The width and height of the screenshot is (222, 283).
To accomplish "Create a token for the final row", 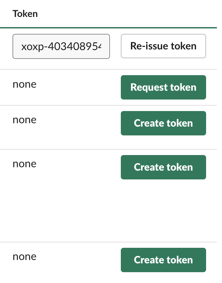I will [163, 260].
